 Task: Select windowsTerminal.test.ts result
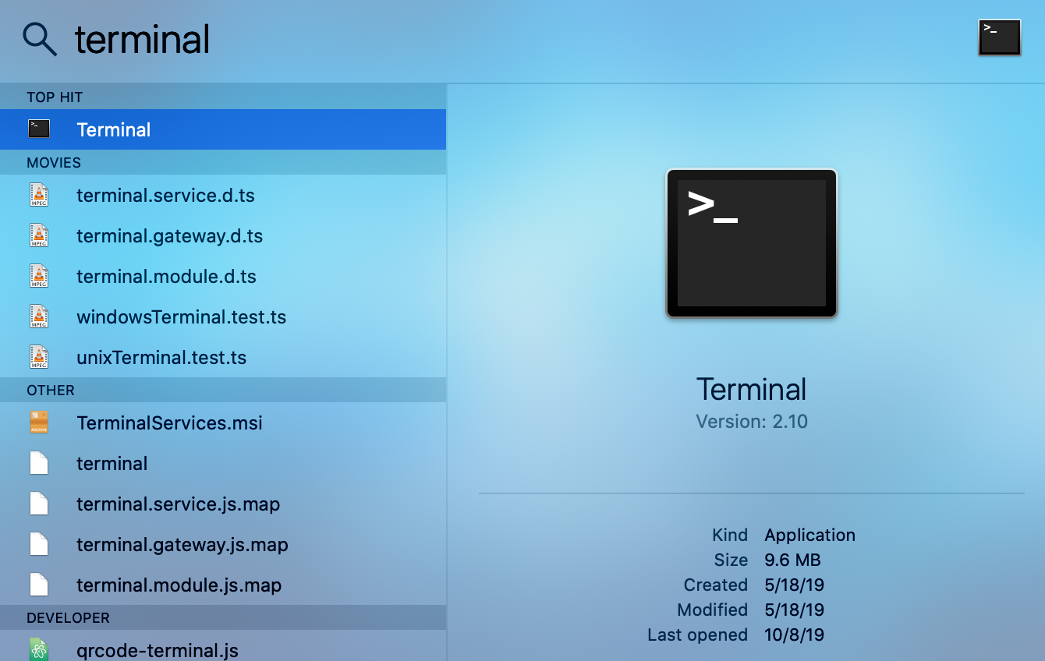point(223,316)
